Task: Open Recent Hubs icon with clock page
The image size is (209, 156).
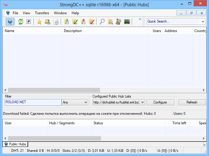Action: pyautogui.click(x=56, y=22)
